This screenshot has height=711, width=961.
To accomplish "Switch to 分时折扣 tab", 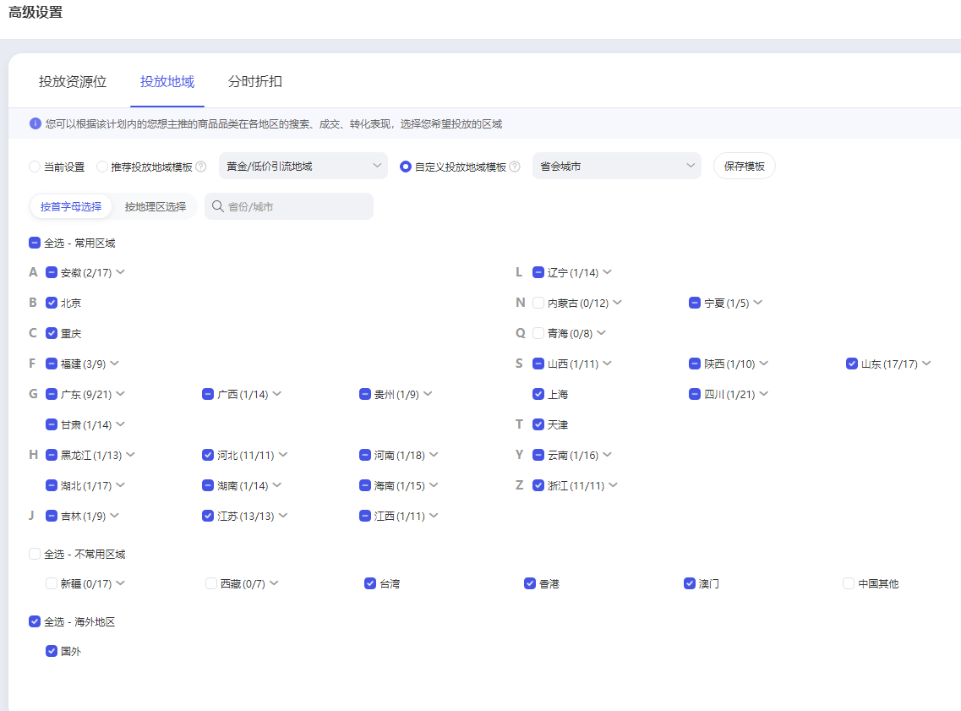I will [x=255, y=82].
